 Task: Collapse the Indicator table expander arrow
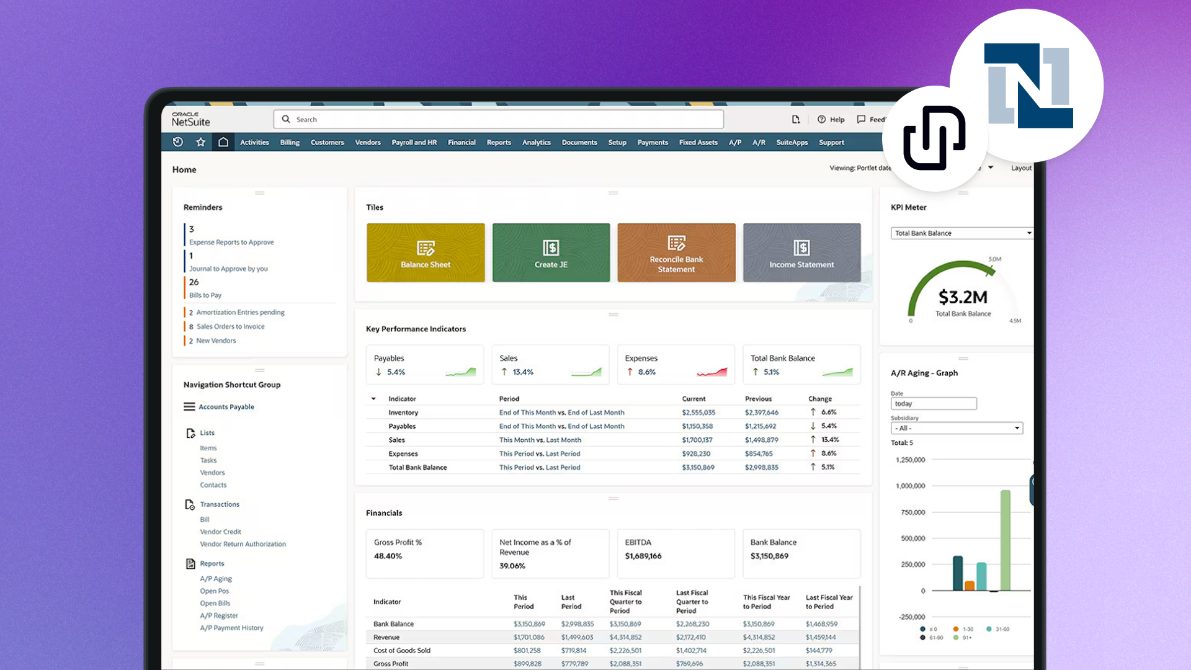click(x=373, y=399)
